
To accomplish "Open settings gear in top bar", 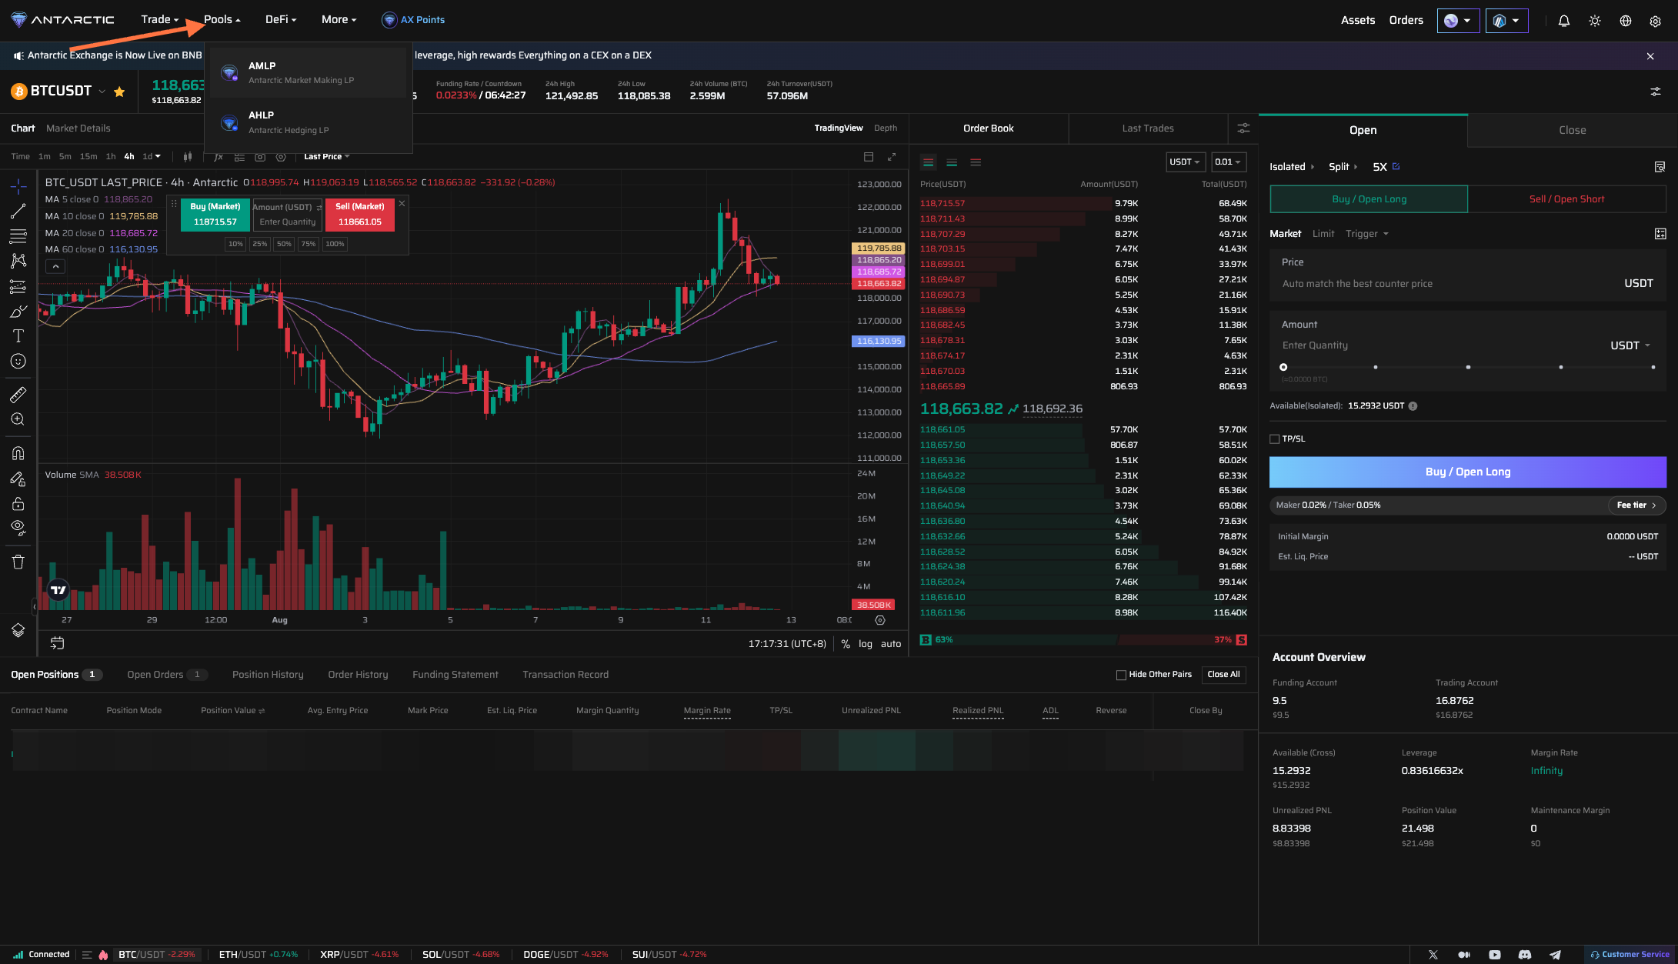I will coord(1655,21).
